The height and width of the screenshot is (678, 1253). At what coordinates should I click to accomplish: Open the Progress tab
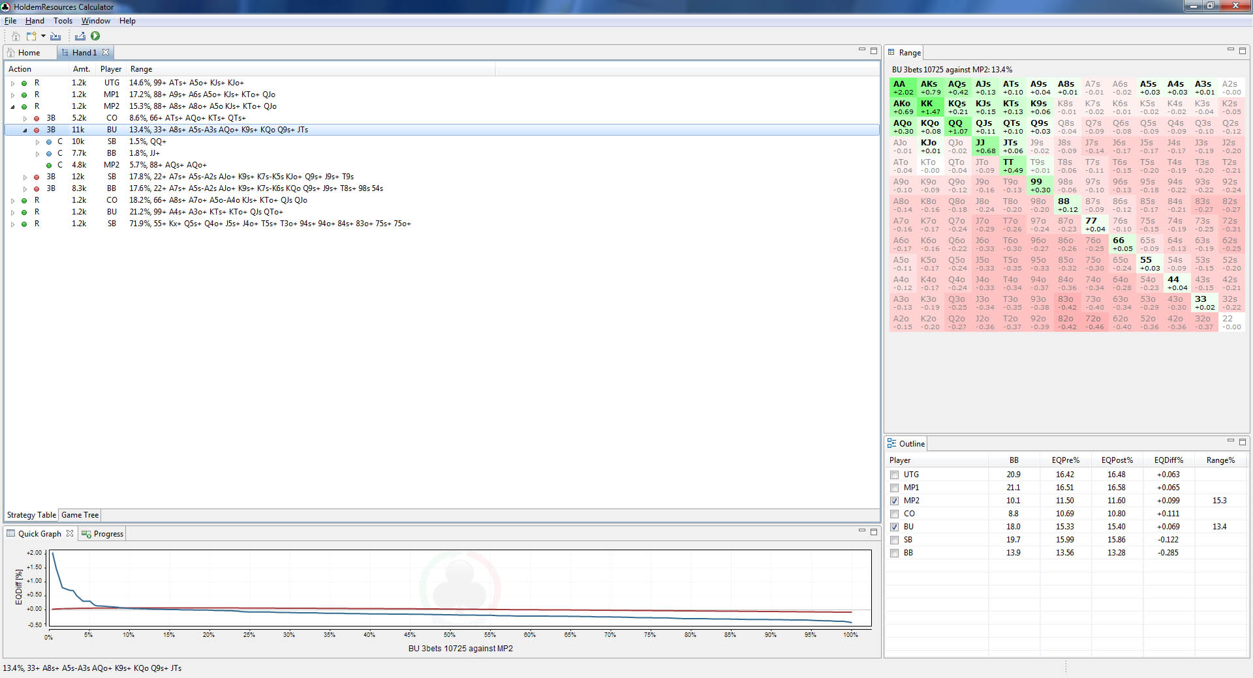coord(102,534)
